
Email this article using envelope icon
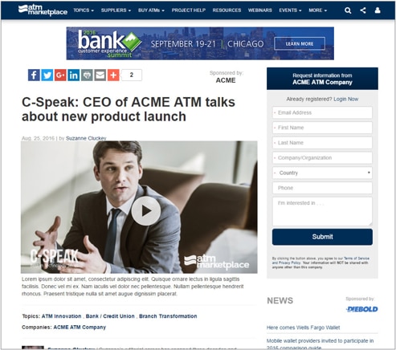tap(100, 75)
